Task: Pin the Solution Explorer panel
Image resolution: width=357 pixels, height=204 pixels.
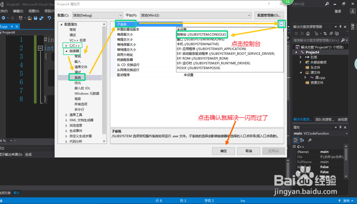Action: click(340, 27)
